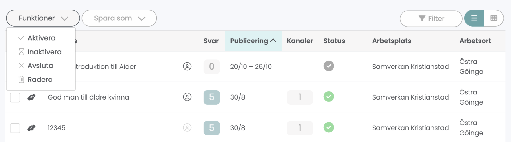Click the Svar count 5 for God man till äldre kvinna
The height and width of the screenshot is (142, 511).
212,97
